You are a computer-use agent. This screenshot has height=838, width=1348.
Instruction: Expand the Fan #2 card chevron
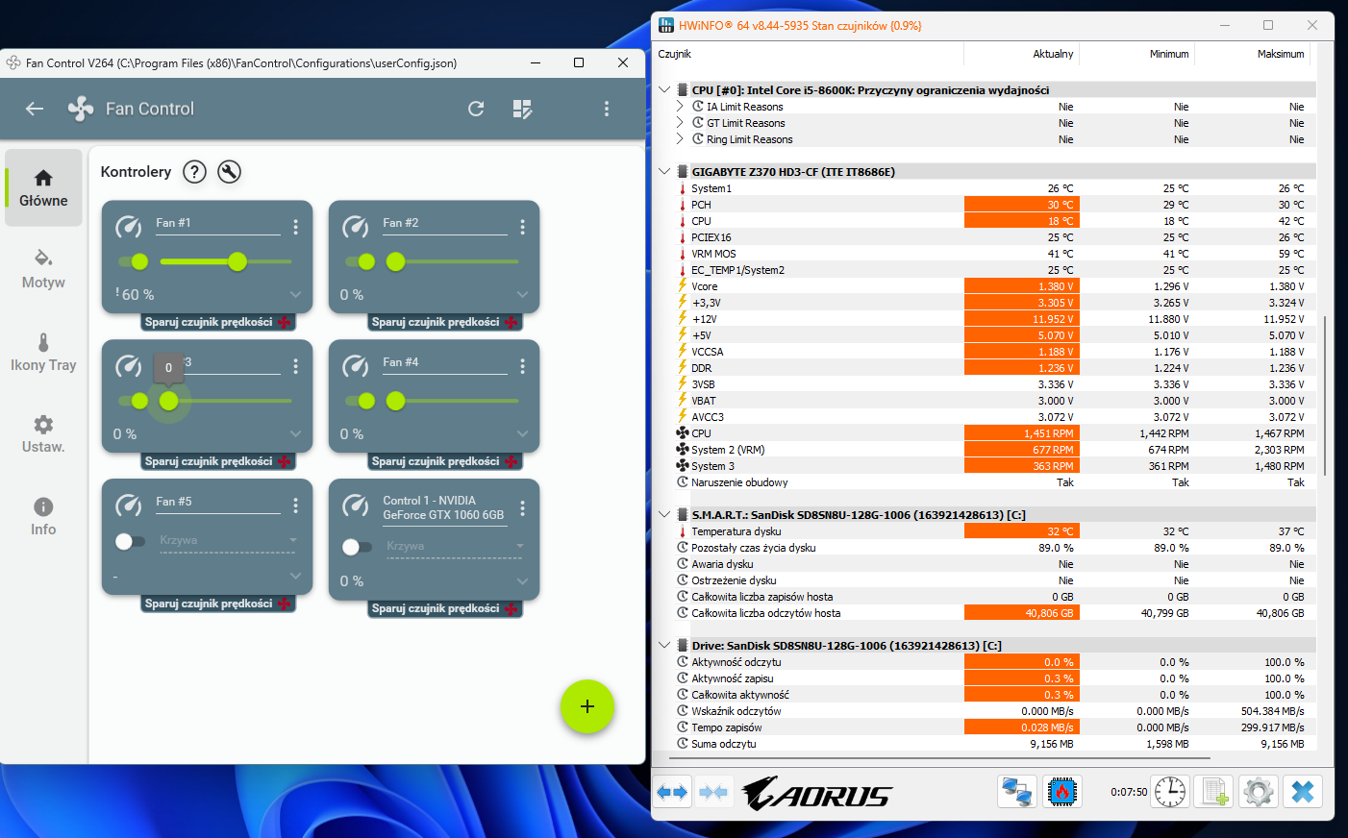(x=522, y=294)
